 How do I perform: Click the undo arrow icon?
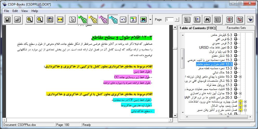[x=123, y=20]
